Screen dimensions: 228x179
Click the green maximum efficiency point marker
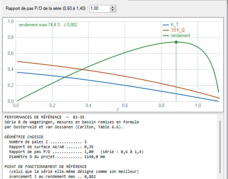(176, 42)
